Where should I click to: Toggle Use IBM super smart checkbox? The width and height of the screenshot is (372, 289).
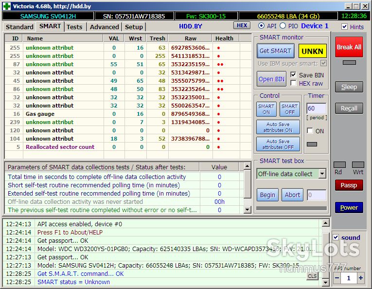(x=323, y=63)
